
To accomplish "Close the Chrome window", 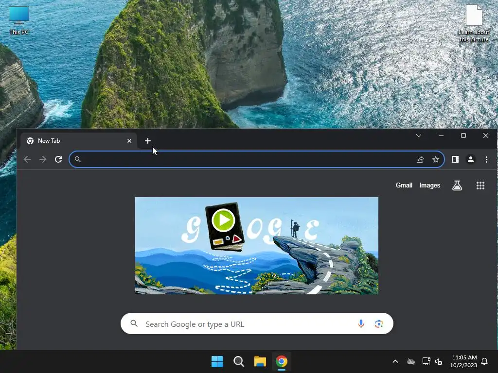I will tap(486, 136).
